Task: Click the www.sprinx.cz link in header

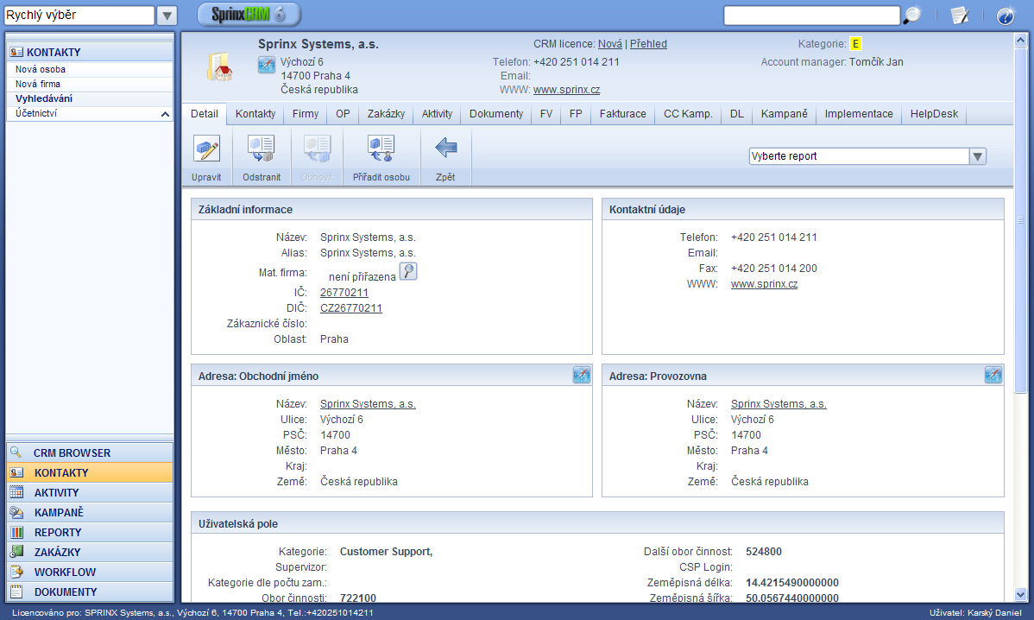Action: pyautogui.click(x=566, y=90)
